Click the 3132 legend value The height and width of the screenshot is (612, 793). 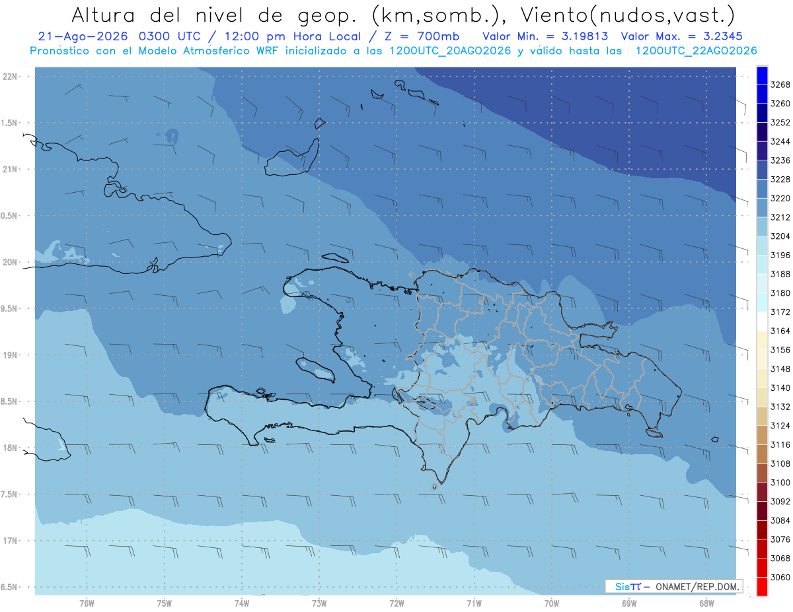click(780, 407)
